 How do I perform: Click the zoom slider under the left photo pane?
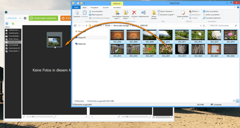tap(40, 117)
